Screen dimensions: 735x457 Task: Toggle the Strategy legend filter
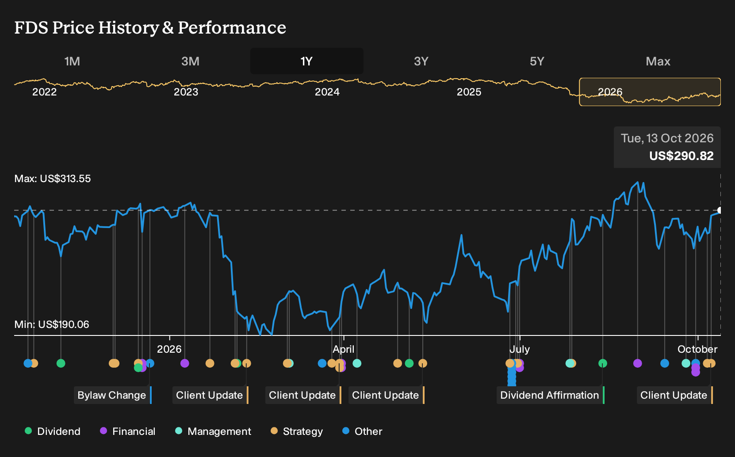pyautogui.click(x=297, y=431)
